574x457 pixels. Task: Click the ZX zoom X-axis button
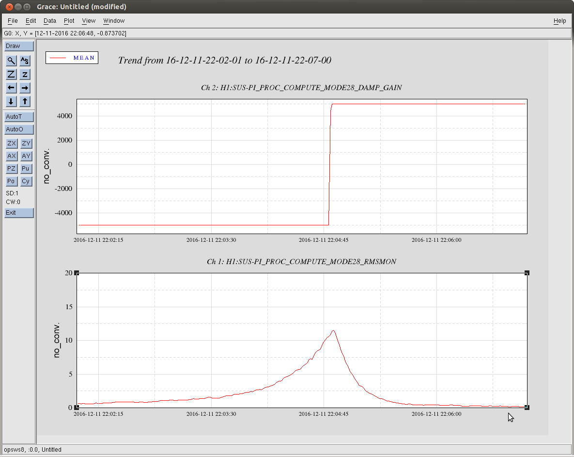point(12,143)
